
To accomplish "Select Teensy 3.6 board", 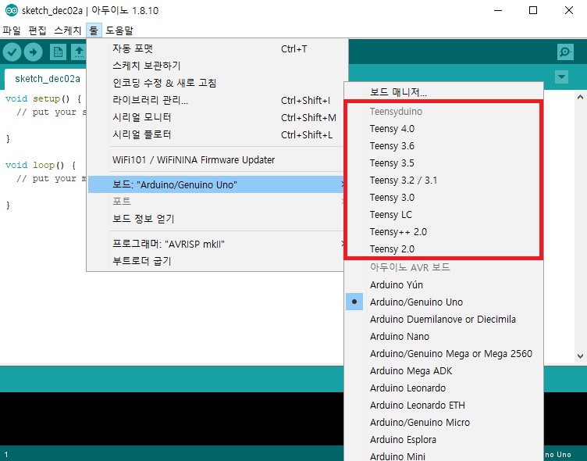I will point(443,146).
